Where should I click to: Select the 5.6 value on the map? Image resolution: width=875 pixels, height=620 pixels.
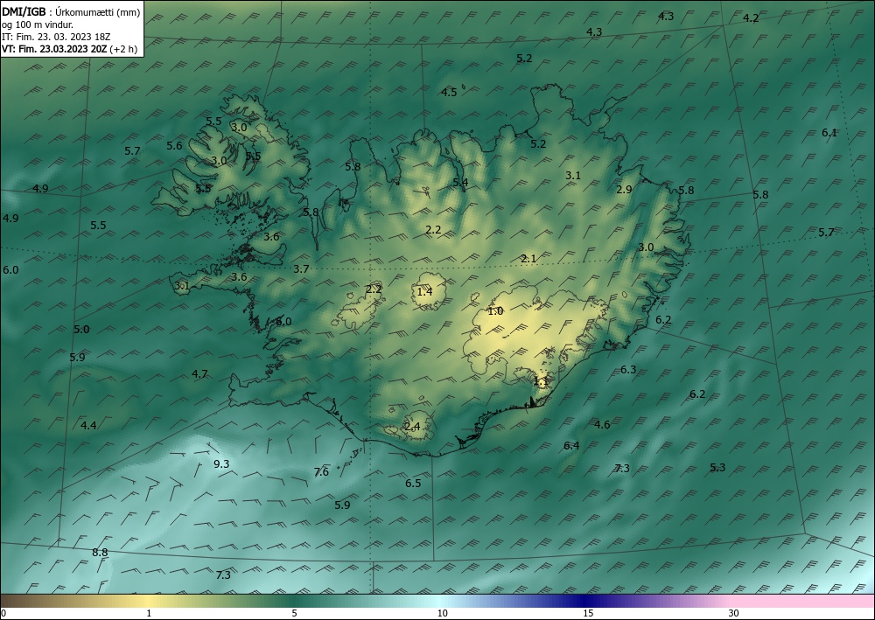[x=175, y=146]
